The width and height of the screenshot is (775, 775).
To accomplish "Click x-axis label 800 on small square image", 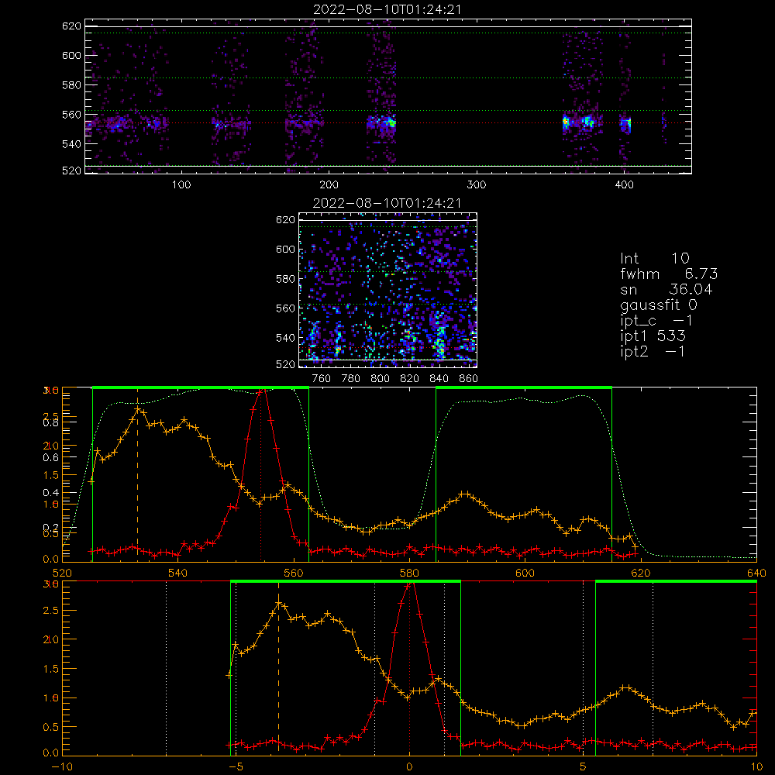I will tap(380, 379).
